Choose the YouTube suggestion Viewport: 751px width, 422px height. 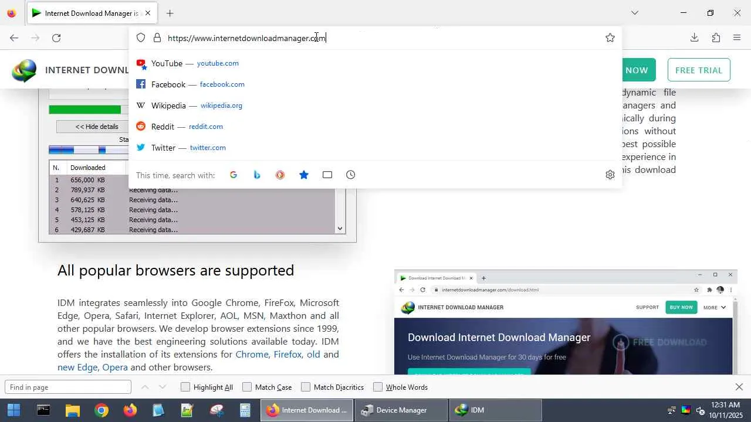pos(375,63)
